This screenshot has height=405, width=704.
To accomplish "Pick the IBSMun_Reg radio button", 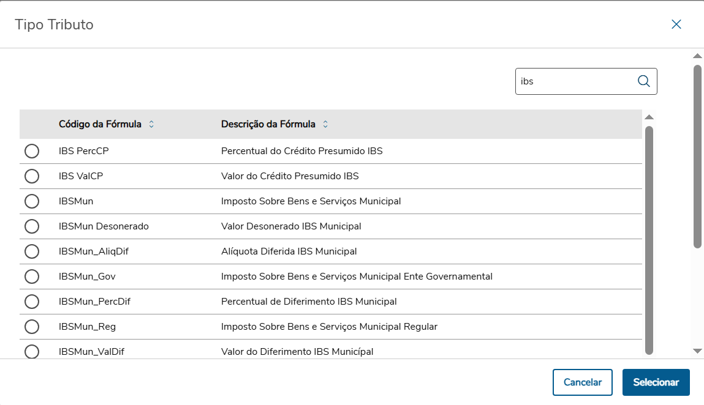I will pyautogui.click(x=32, y=327).
